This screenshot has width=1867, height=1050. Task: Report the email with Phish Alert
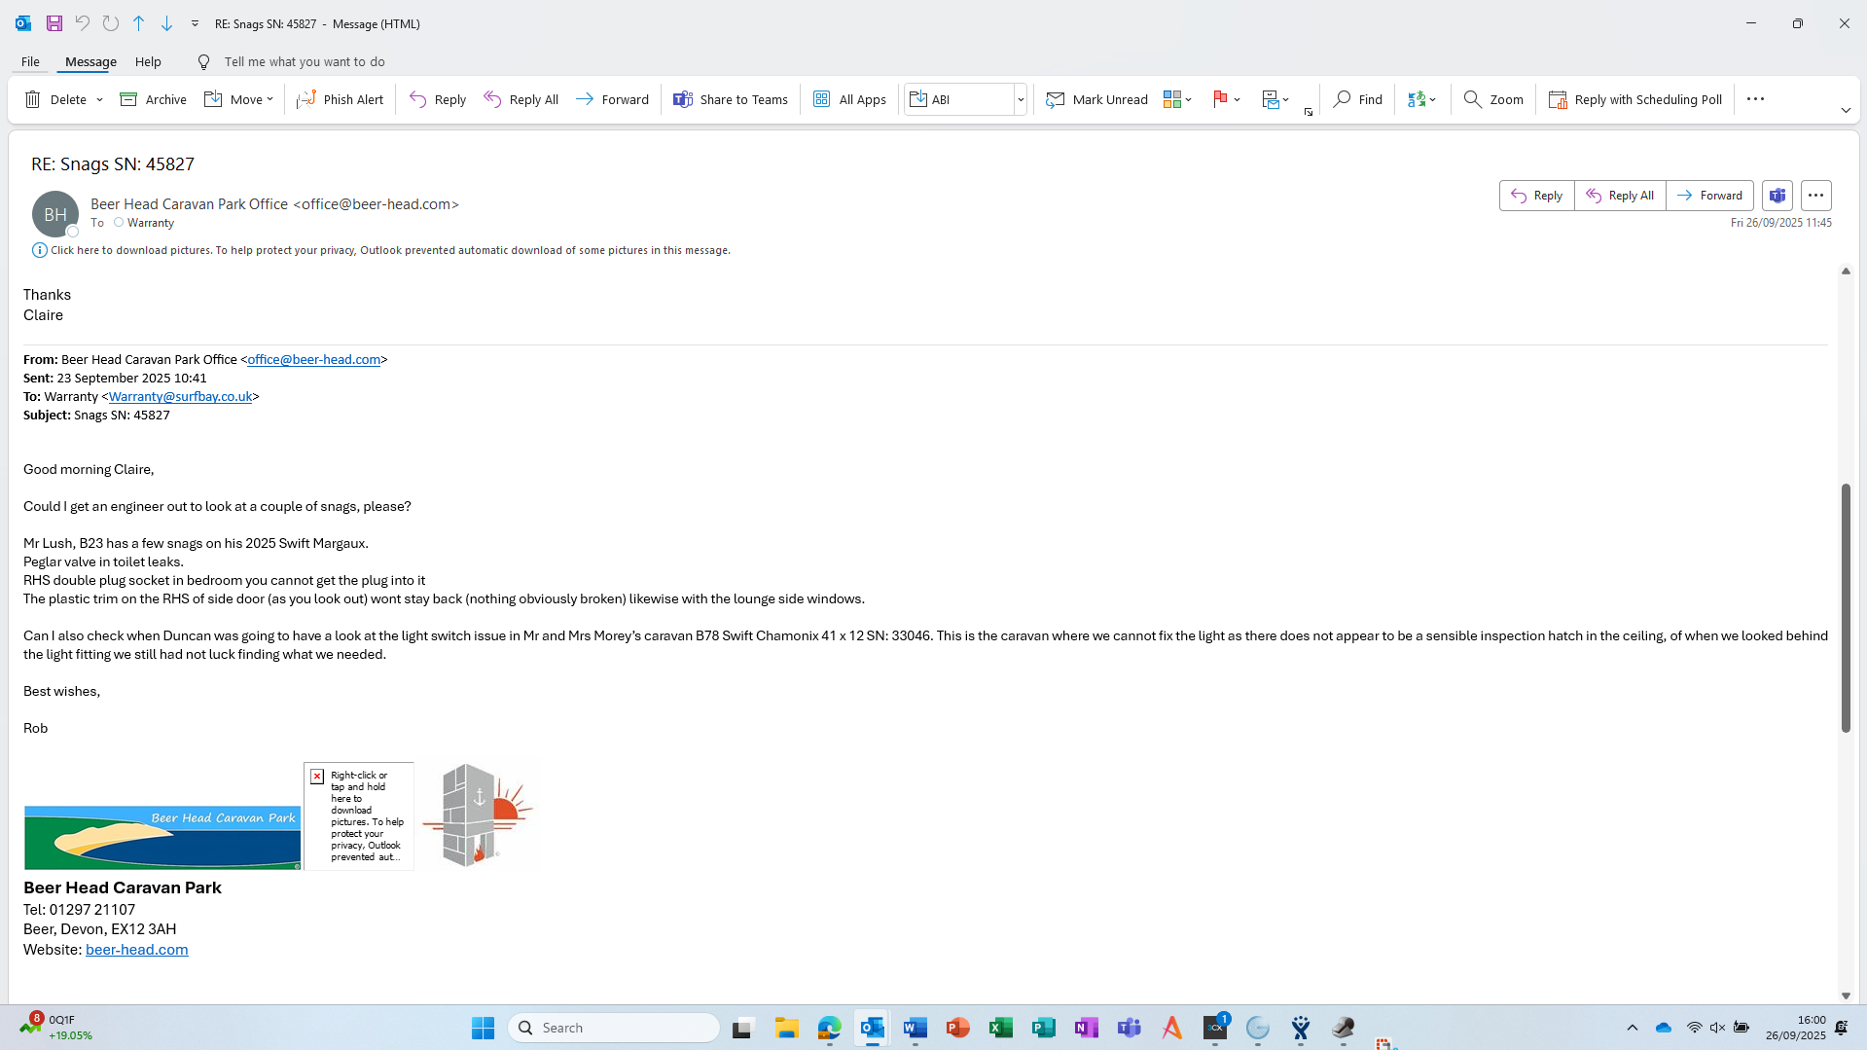pos(340,99)
